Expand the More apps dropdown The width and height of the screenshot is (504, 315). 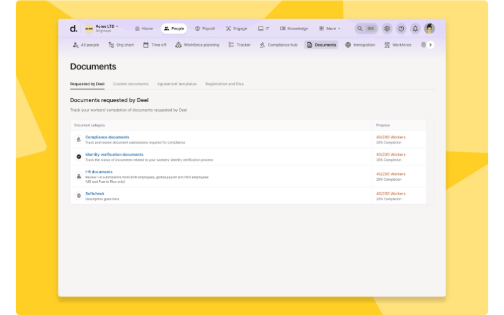pyautogui.click(x=329, y=28)
